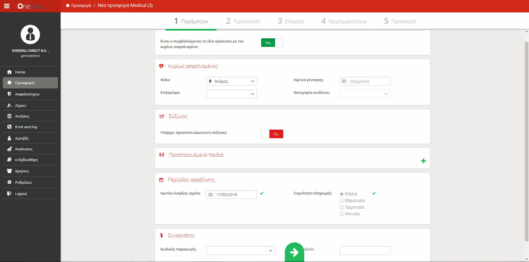Open calendar icon for birth date

click(x=344, y=81)
